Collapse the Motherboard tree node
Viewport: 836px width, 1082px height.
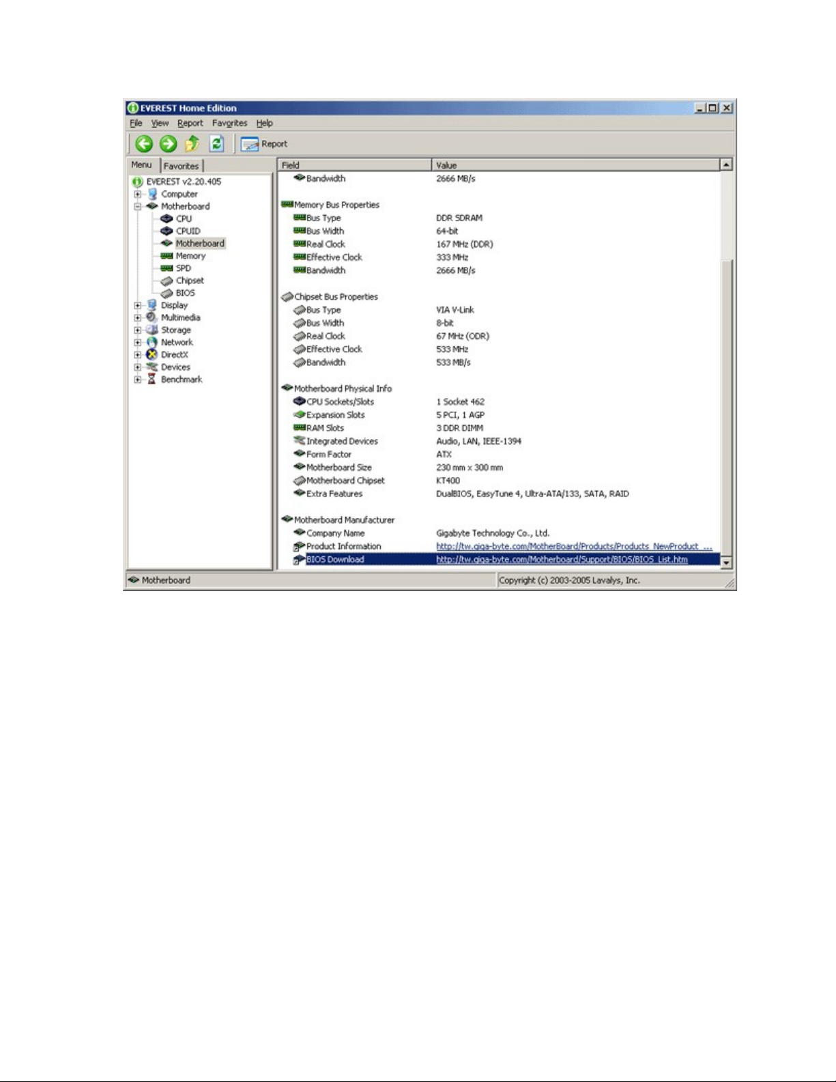(x=138, y=207)
